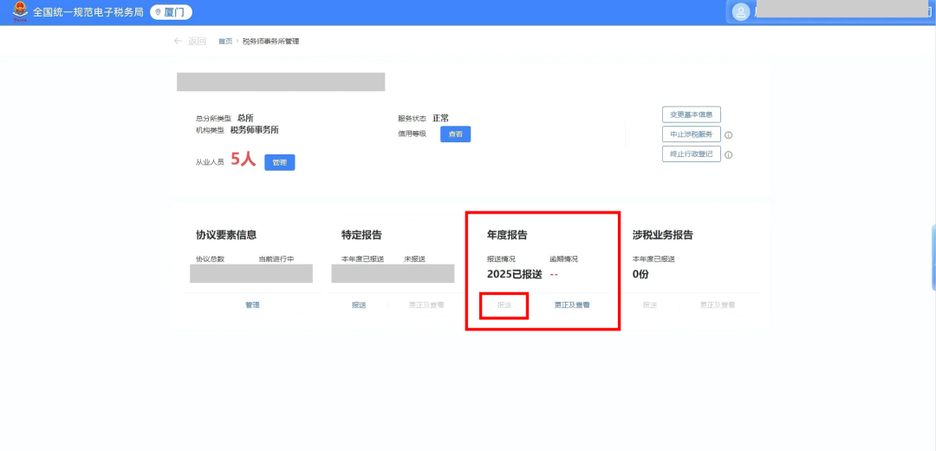Click the 税务师事务所 institution type text
Screen dimensions: 936x451
254,129
